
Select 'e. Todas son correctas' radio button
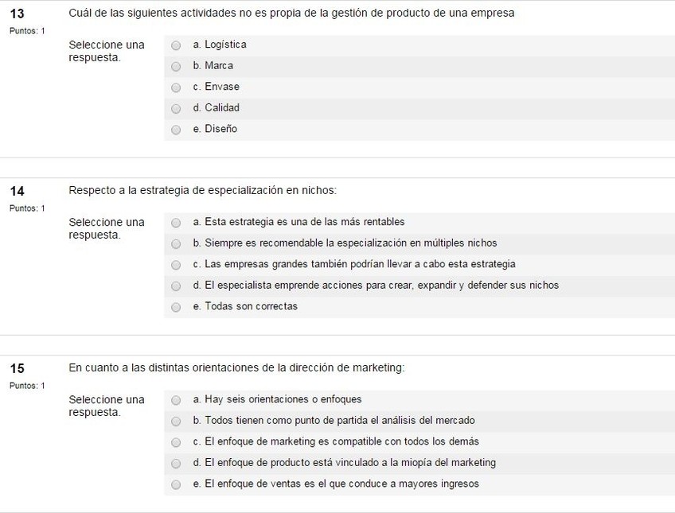point(176,307)
